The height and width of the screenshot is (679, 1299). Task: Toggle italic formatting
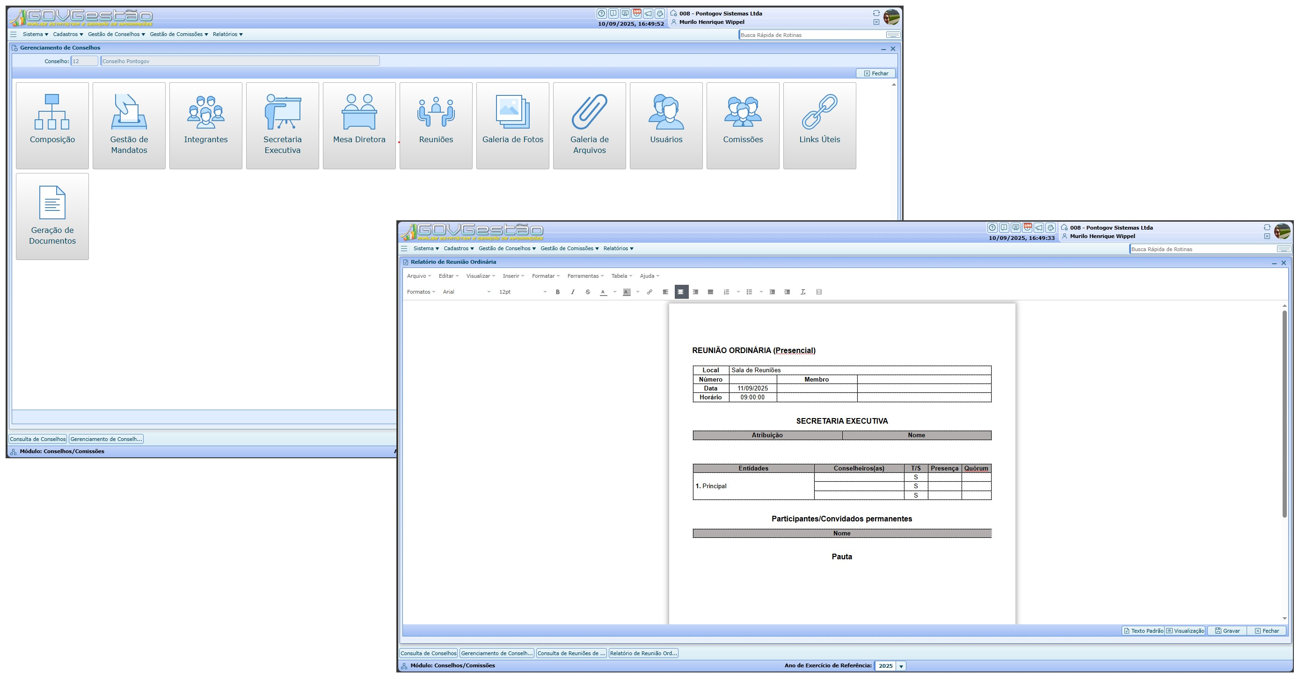coord(572,292)
